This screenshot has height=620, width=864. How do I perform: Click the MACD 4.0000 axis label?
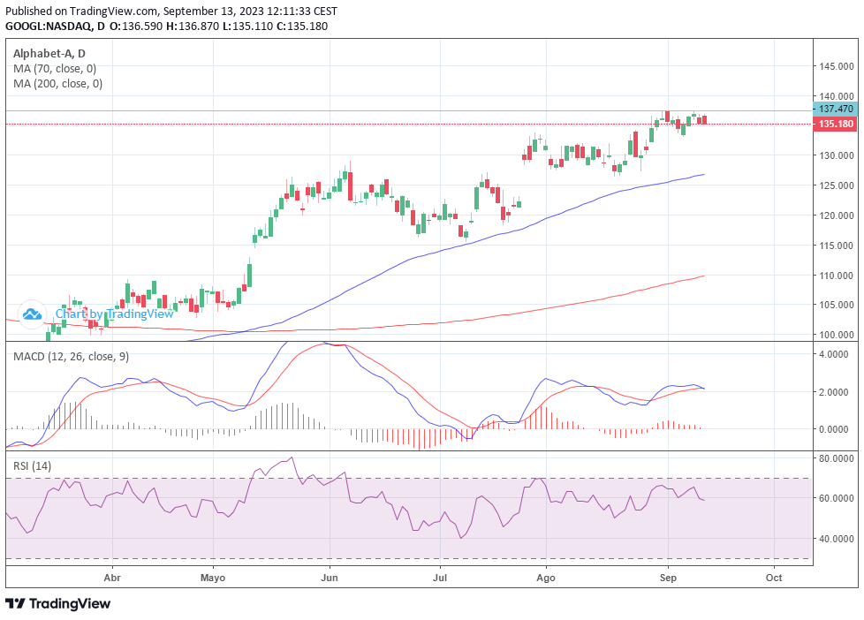click(834, 354)
